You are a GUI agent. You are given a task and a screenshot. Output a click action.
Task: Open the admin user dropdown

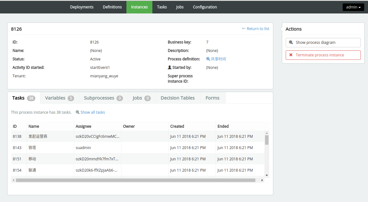353,7
